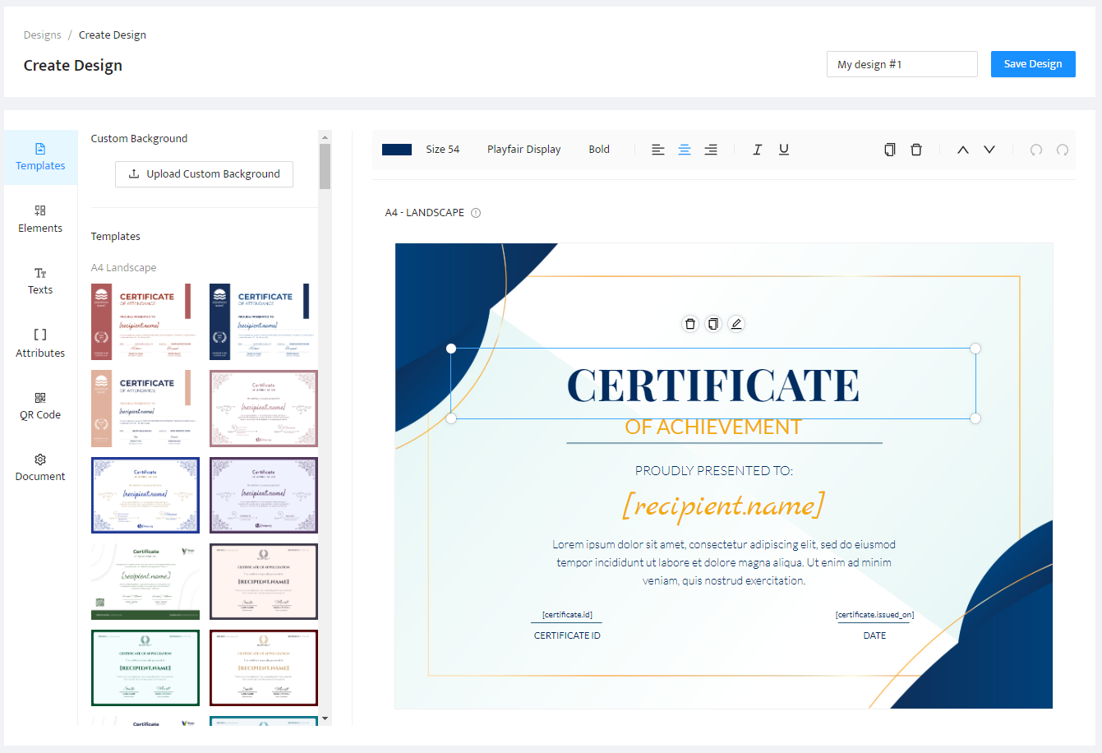
Task: Open the Size 54 font size dropdown
Action: pyautogui.click(x=443, y=150)
